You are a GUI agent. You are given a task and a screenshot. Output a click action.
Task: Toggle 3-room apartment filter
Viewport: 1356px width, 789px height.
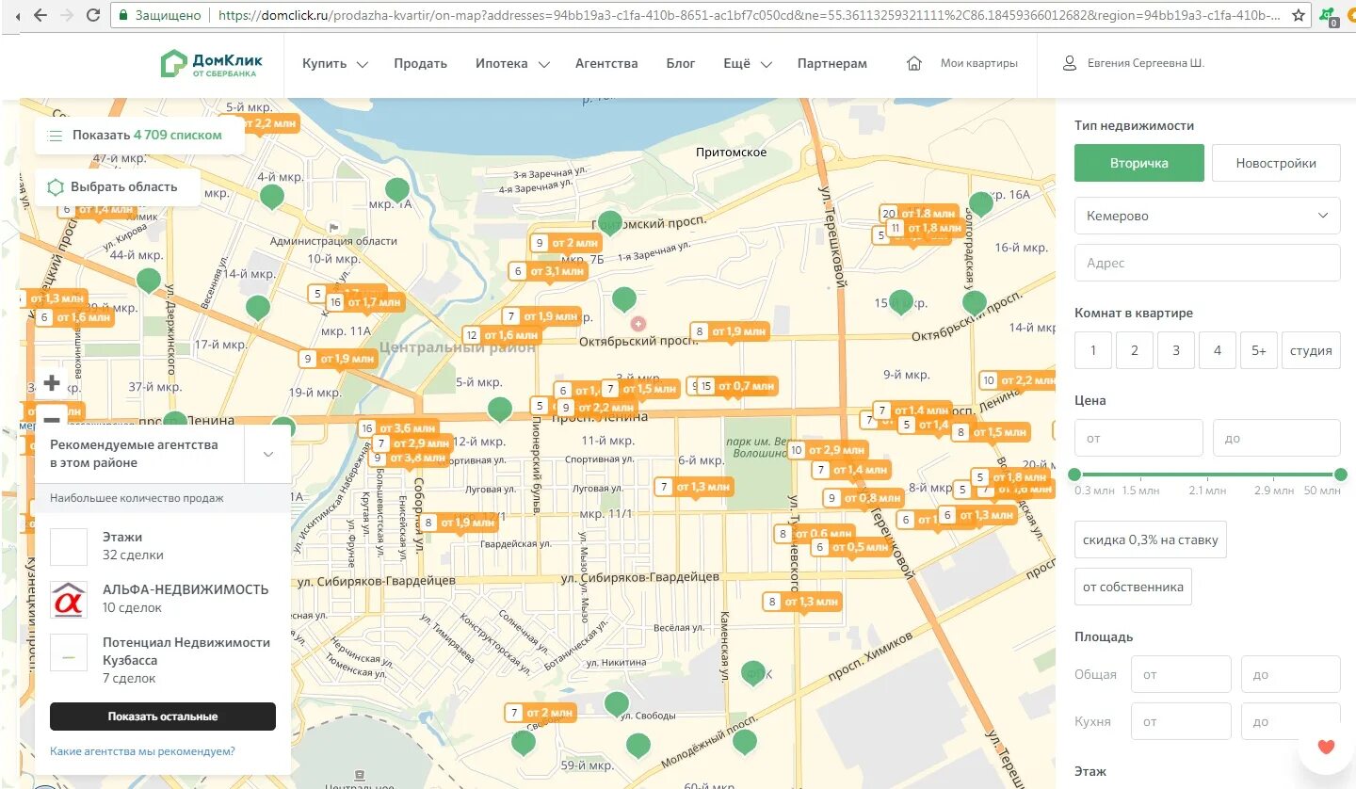(x=1176, y=350)
